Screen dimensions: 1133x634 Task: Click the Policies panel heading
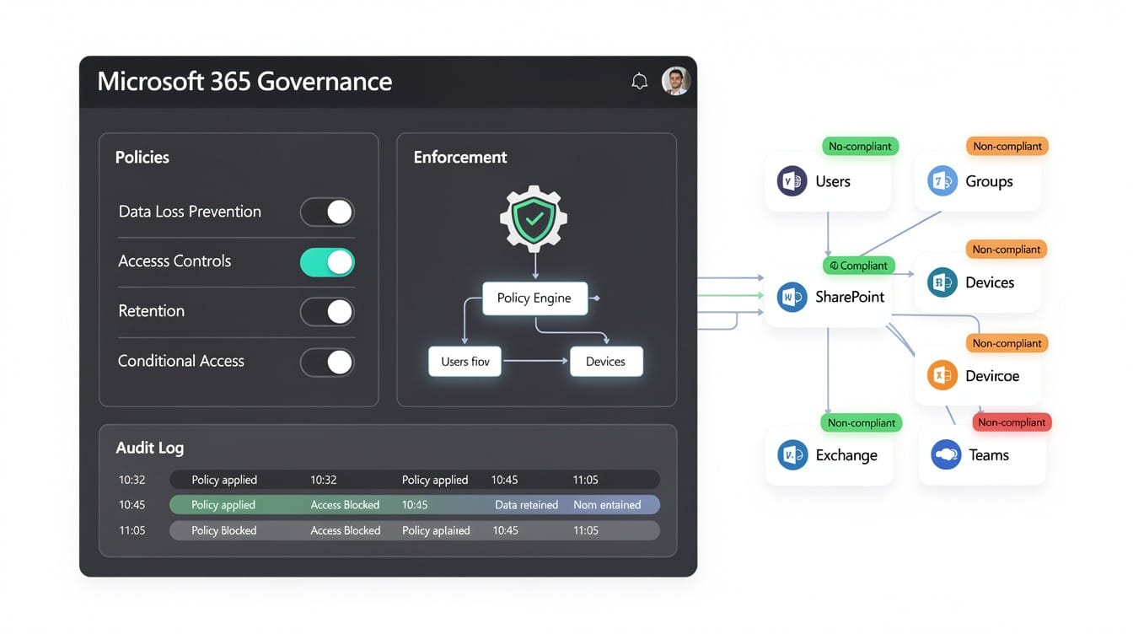pos(142,157)
